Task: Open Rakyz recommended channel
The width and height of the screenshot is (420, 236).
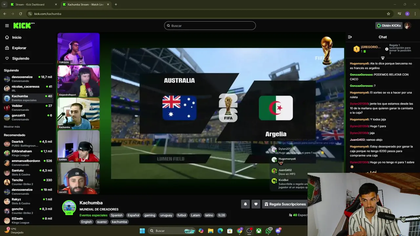Action: pyautogui.click(x=28, y=201)
